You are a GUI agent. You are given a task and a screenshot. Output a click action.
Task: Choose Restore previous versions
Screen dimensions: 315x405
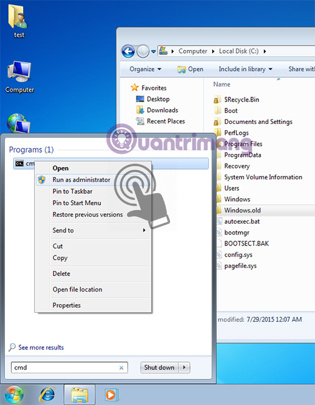(x=93, y=214)
